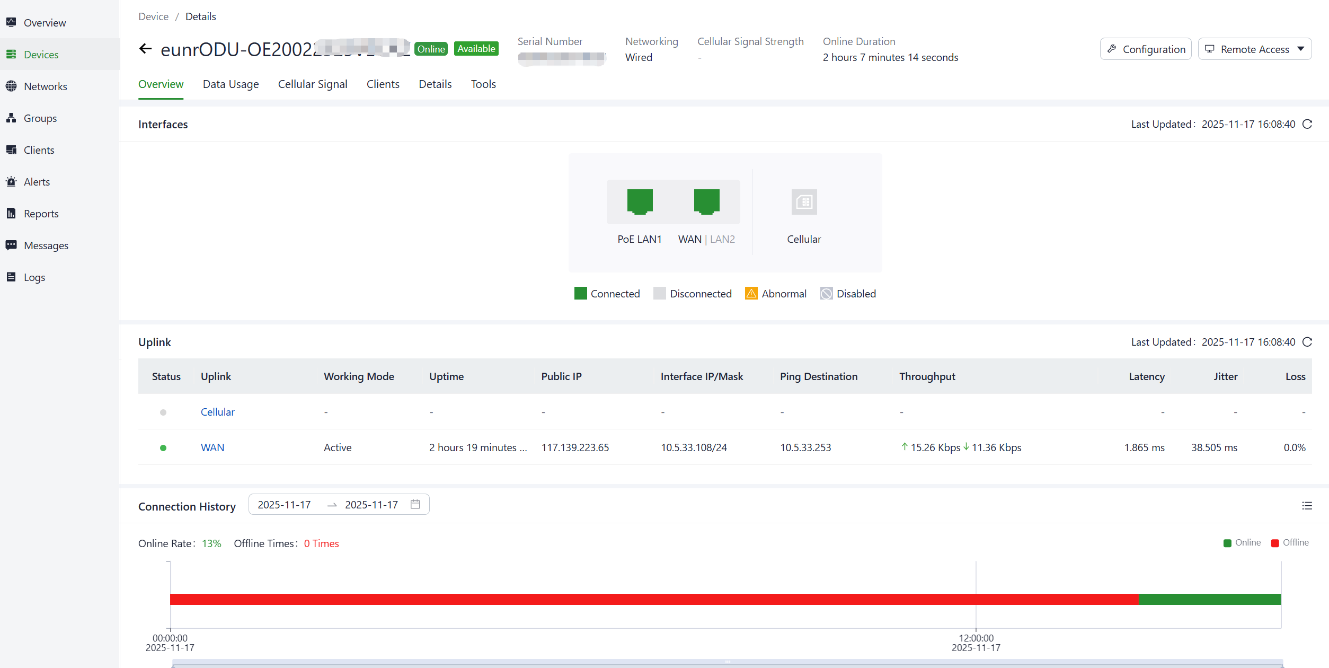Go to Device in breadcrumb
Viewport: 1329px width, 668px height.
153,16
